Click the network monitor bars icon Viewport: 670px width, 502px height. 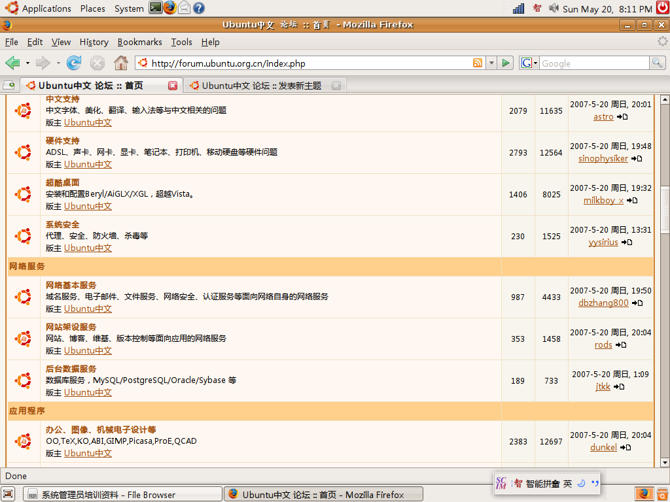point(518,8)
